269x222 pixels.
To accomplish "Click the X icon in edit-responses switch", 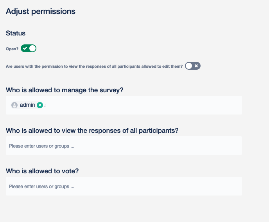I will pyautogui.click(x=196, y=66).
